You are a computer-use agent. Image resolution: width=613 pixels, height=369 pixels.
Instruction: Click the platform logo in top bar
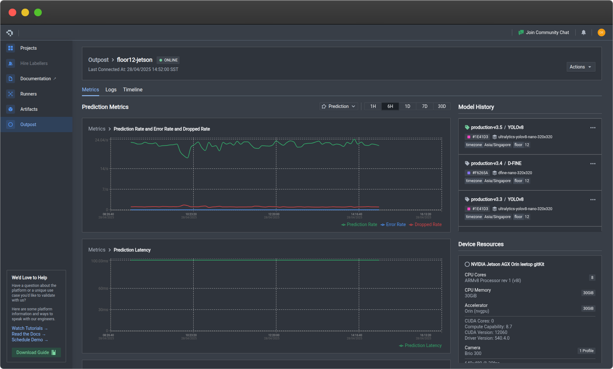point(10,32)
